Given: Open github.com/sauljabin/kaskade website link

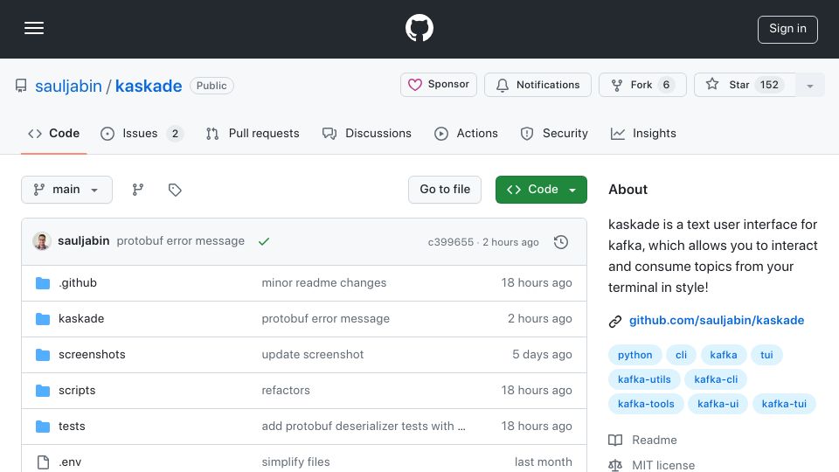Looking at the screenshot, I should 717,320.
